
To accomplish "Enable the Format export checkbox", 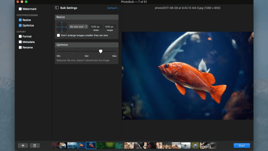I will click(x=20, y=37).
